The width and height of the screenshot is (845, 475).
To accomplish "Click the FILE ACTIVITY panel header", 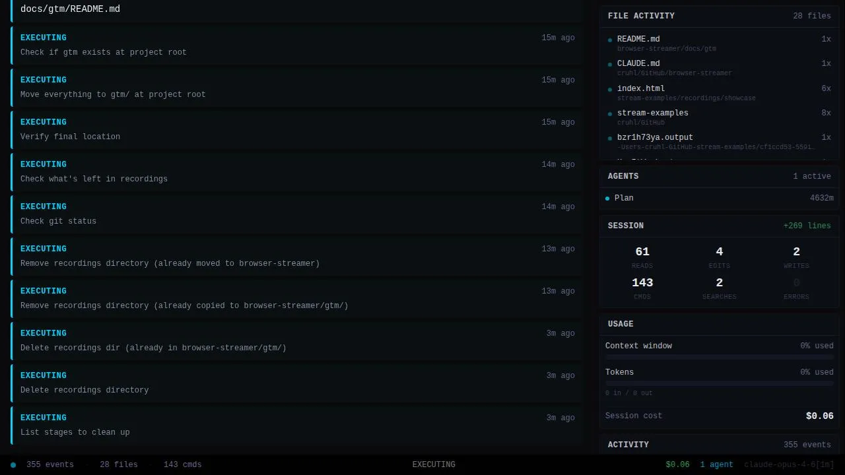I will click(720, 16).
